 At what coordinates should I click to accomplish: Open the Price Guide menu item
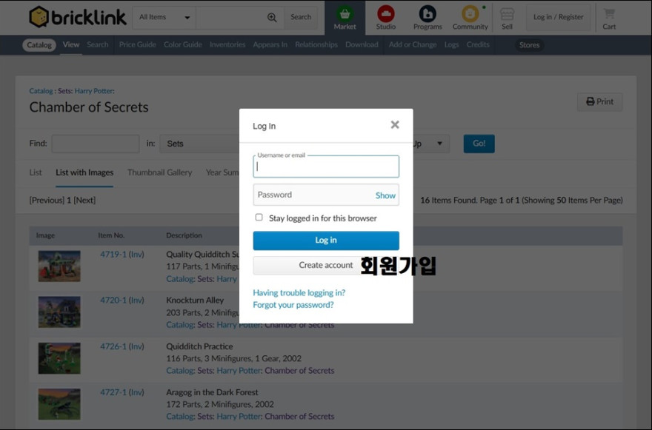pos(137,44)
